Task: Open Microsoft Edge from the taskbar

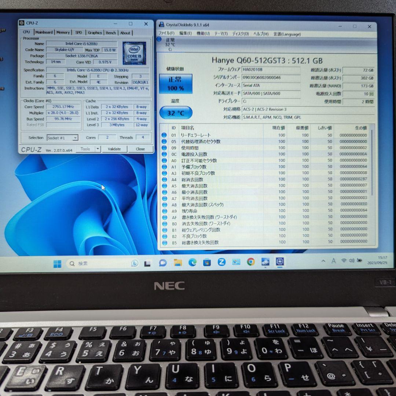Action: pos(192,263)
